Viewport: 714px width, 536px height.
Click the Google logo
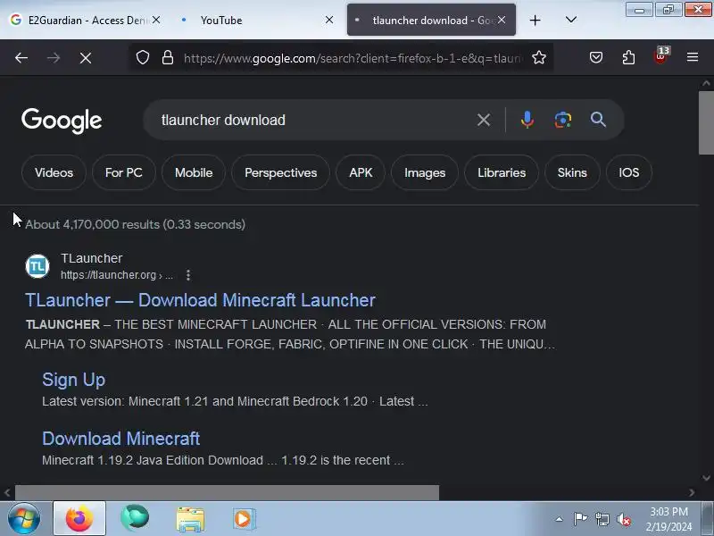62,121
